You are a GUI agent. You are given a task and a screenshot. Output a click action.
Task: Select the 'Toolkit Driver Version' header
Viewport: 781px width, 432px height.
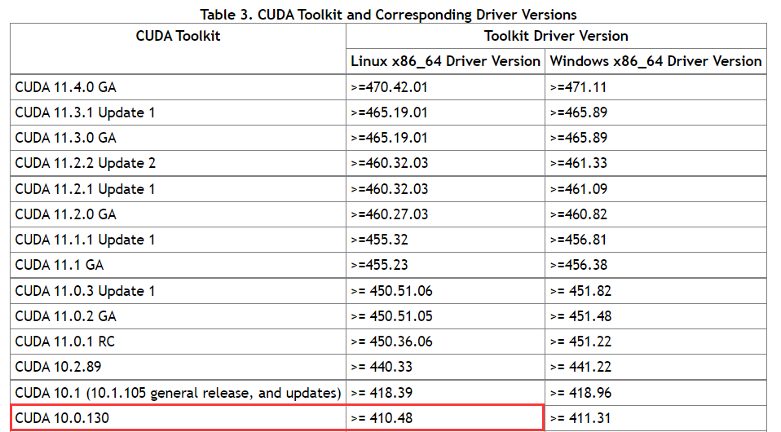pos(556,36)
